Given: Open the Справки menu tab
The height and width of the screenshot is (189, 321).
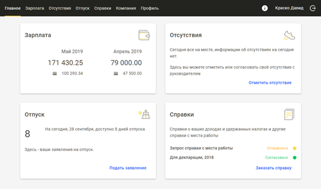Looking at the screenshot, I should coord(103,8).
